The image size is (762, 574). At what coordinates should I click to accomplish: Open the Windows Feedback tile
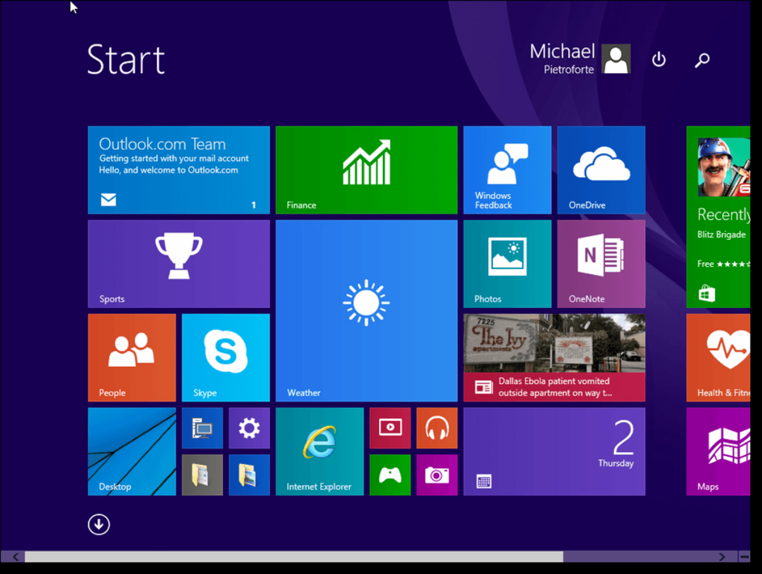(507, 170)
